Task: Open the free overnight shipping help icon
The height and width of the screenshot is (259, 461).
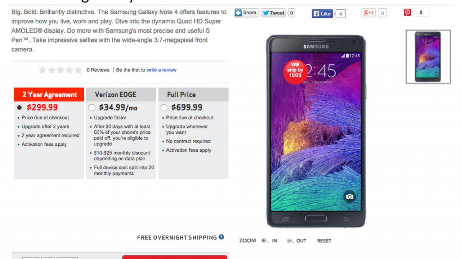Action: (221, 237)
